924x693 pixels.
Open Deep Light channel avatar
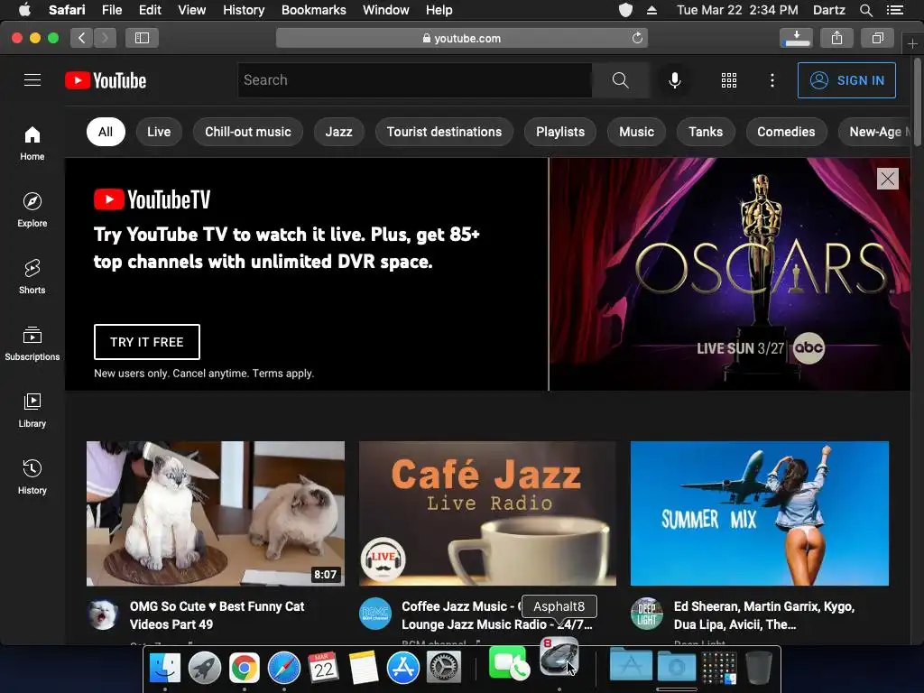coord(647,614)
